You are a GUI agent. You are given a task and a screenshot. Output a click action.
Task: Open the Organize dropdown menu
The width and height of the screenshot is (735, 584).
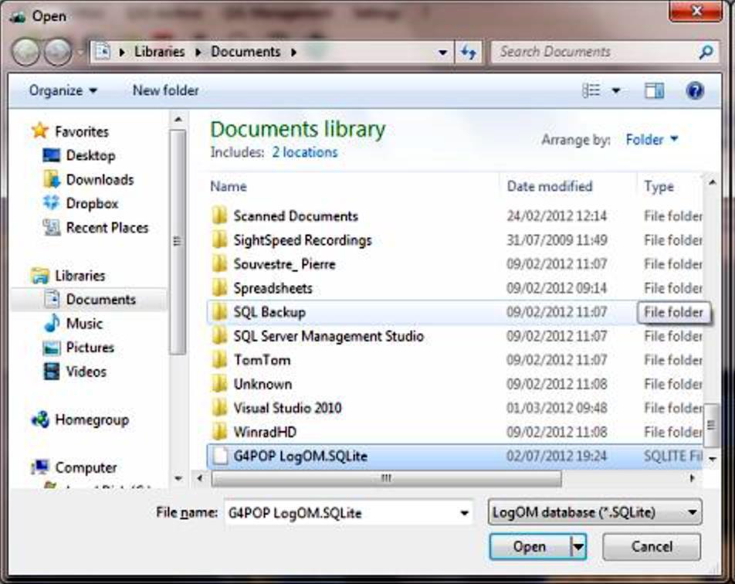63,90
